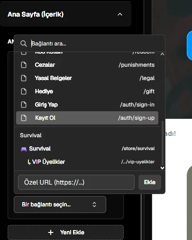The width and height of the screenshot is (192, 240).
Task: Click the Yasal Belgeler page icon
Action: [x=24, y=78]
